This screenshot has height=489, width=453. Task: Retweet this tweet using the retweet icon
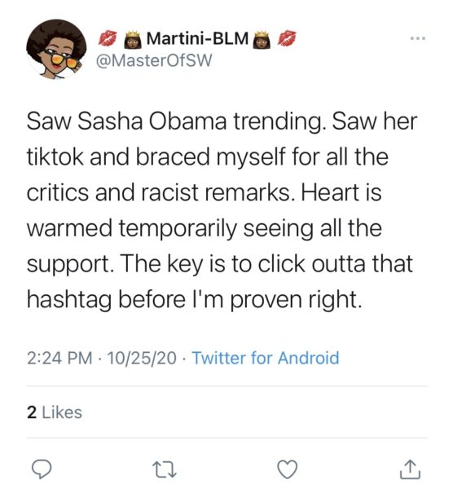point(165,469)
